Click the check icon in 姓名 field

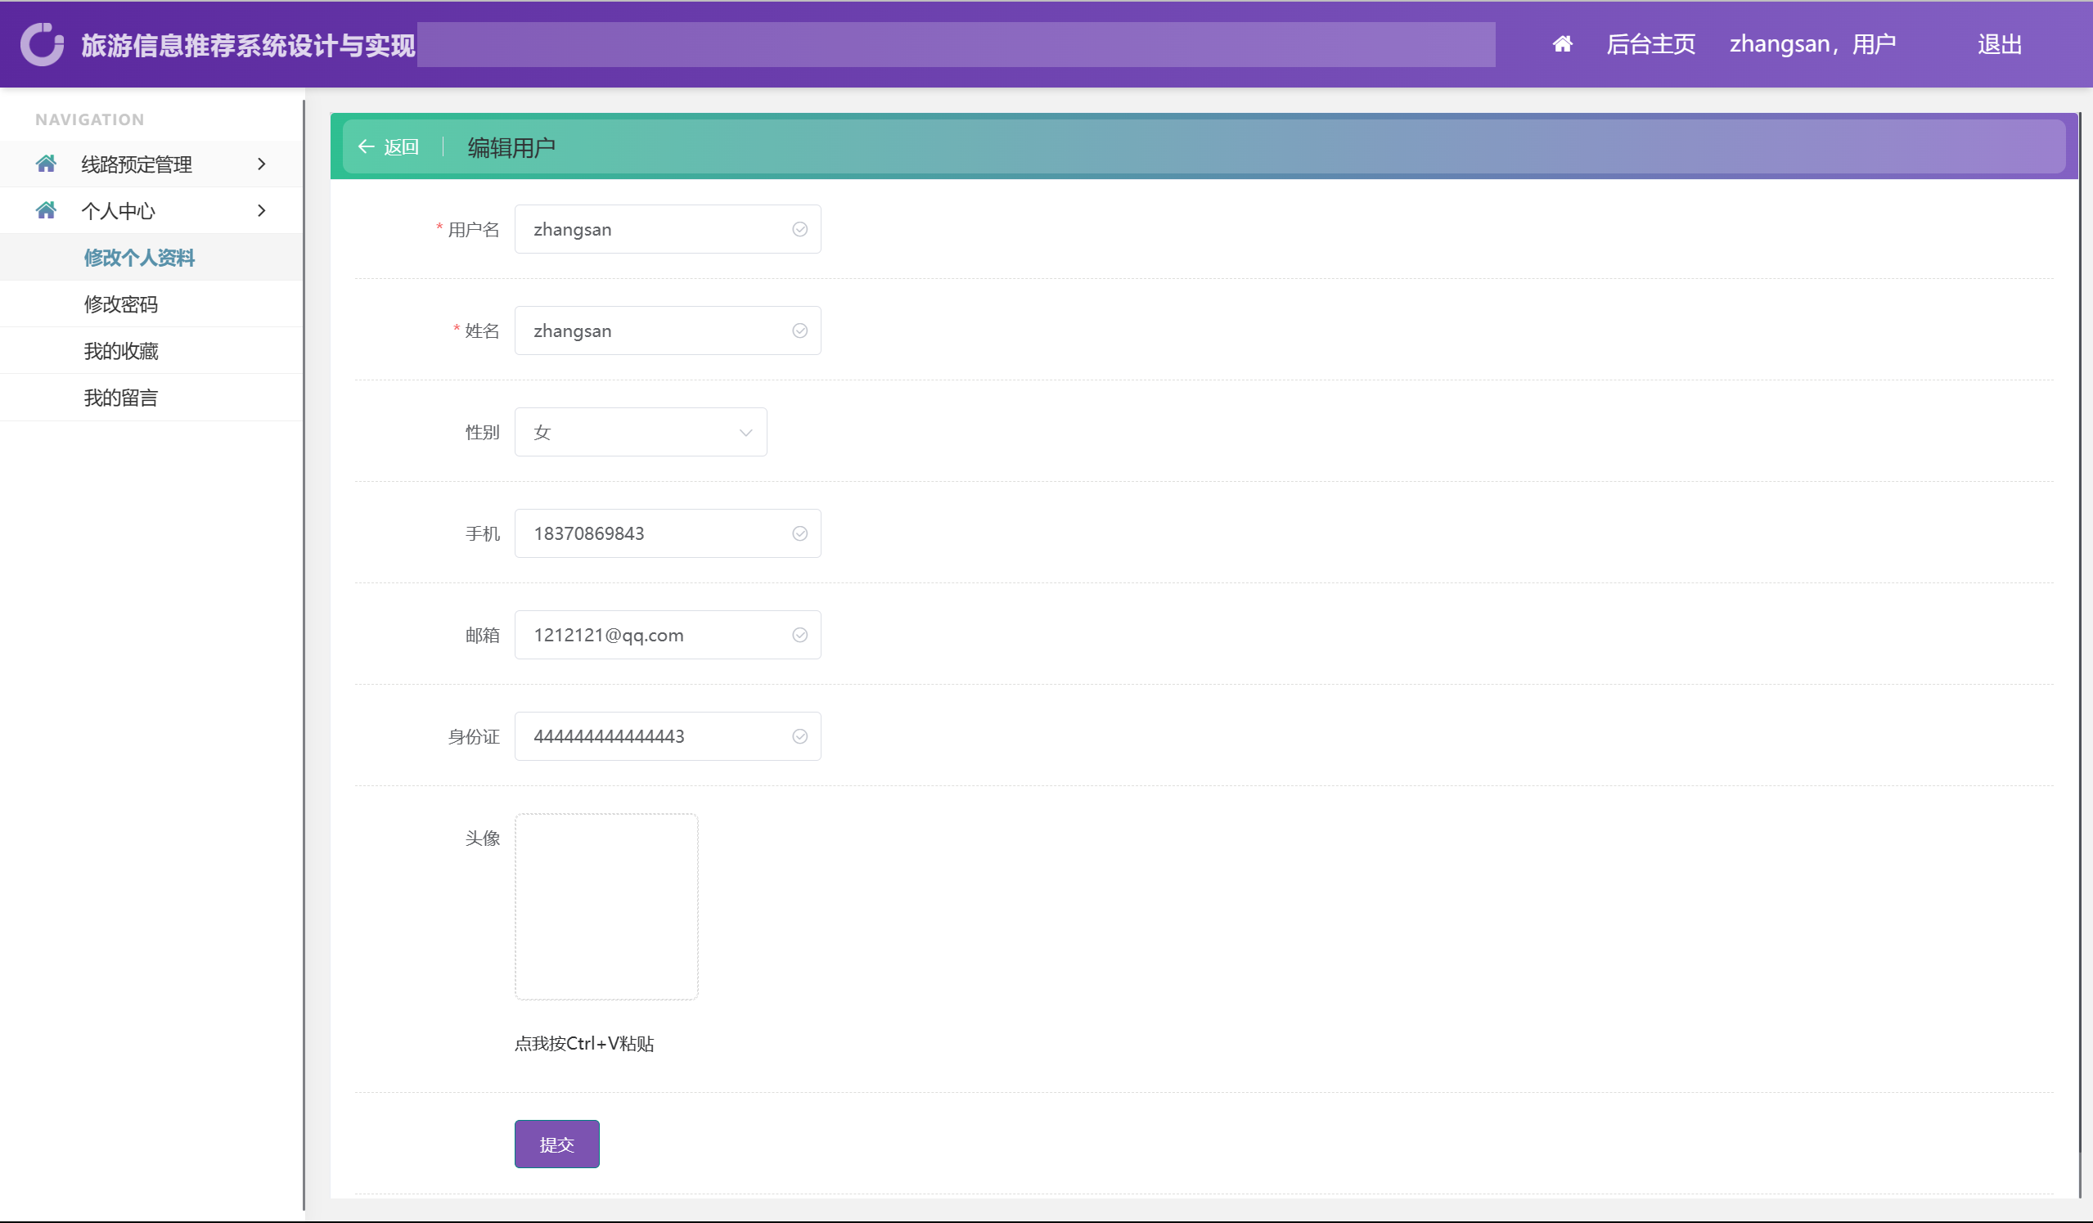point(800,330)
